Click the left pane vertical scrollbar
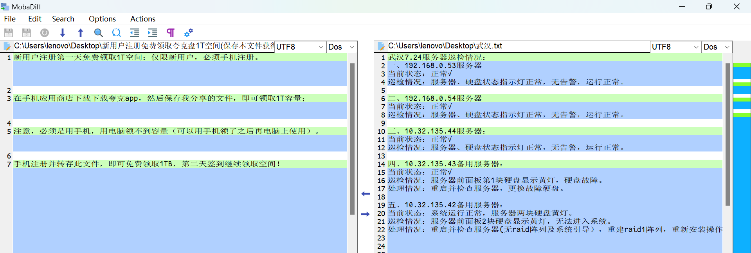 [x=352, y=139]
